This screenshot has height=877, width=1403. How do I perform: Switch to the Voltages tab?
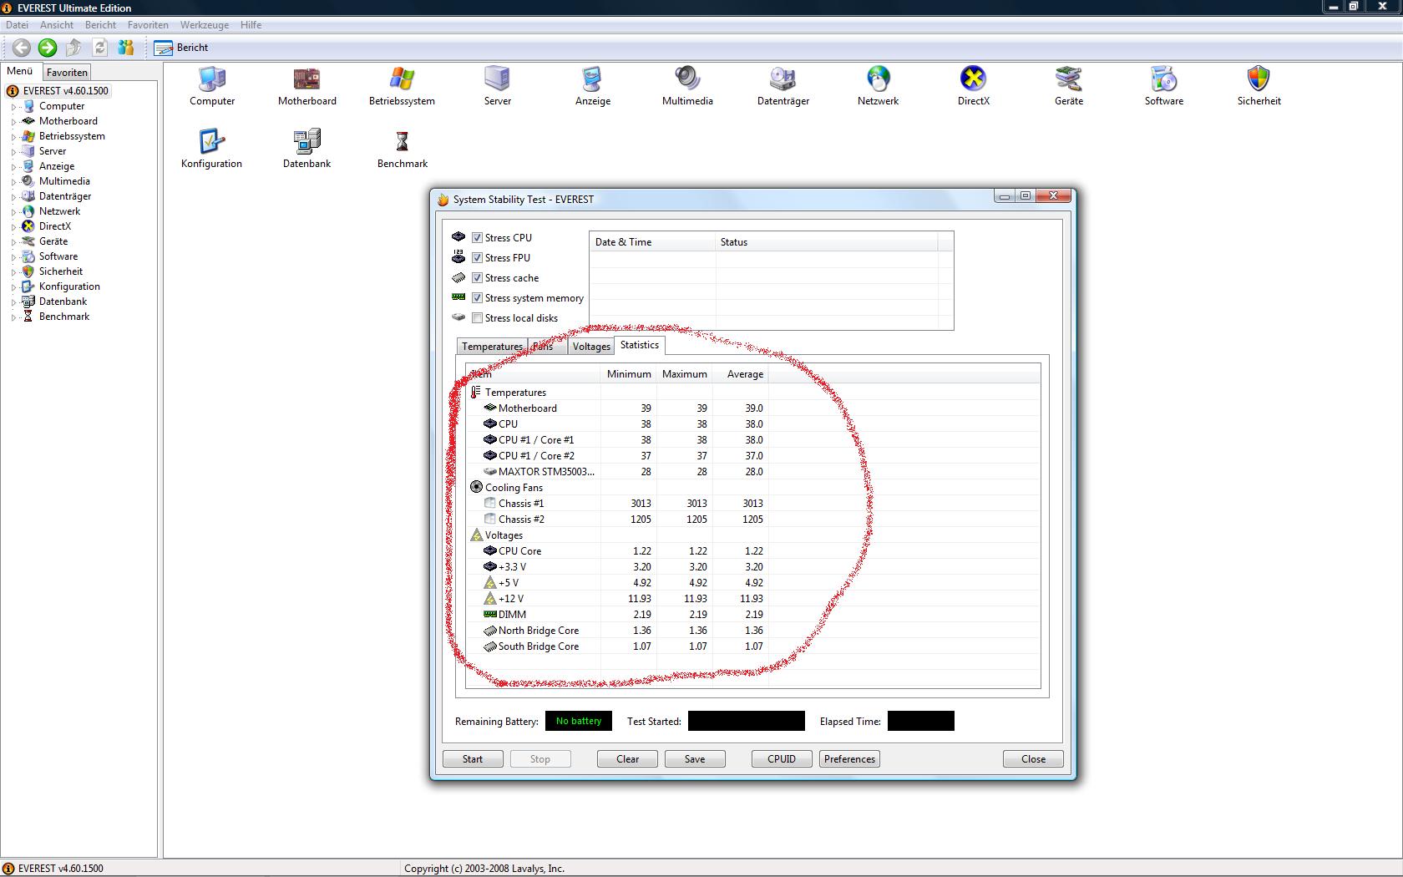coord(591,347)
